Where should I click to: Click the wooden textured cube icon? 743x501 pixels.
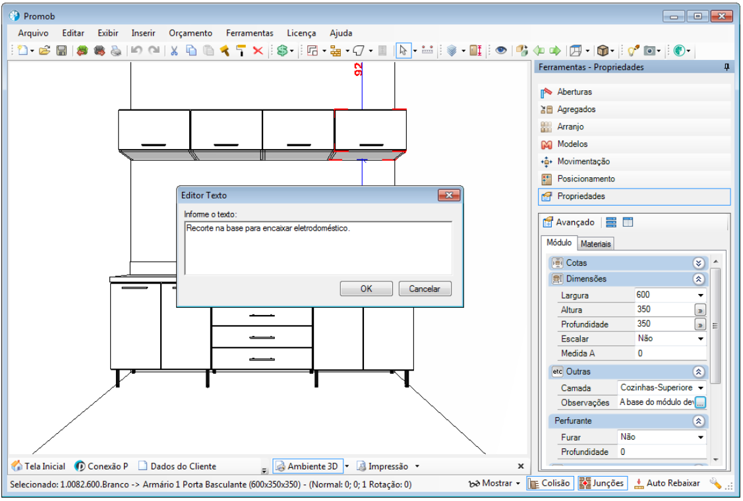tap(603, 50)
